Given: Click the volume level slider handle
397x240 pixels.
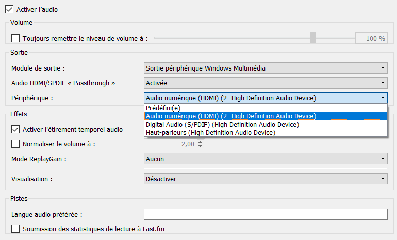Looking at the screenshot, I should click(313, 38).
